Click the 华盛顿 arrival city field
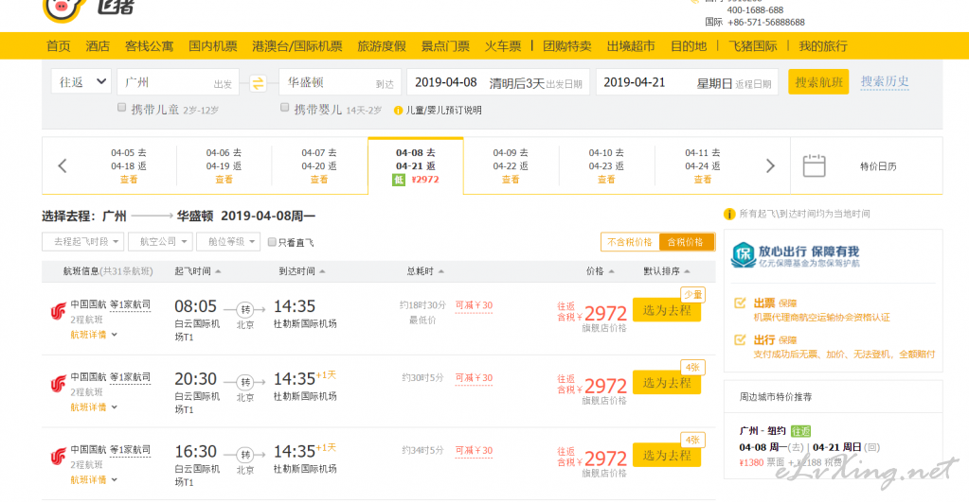 pos(340,82)
